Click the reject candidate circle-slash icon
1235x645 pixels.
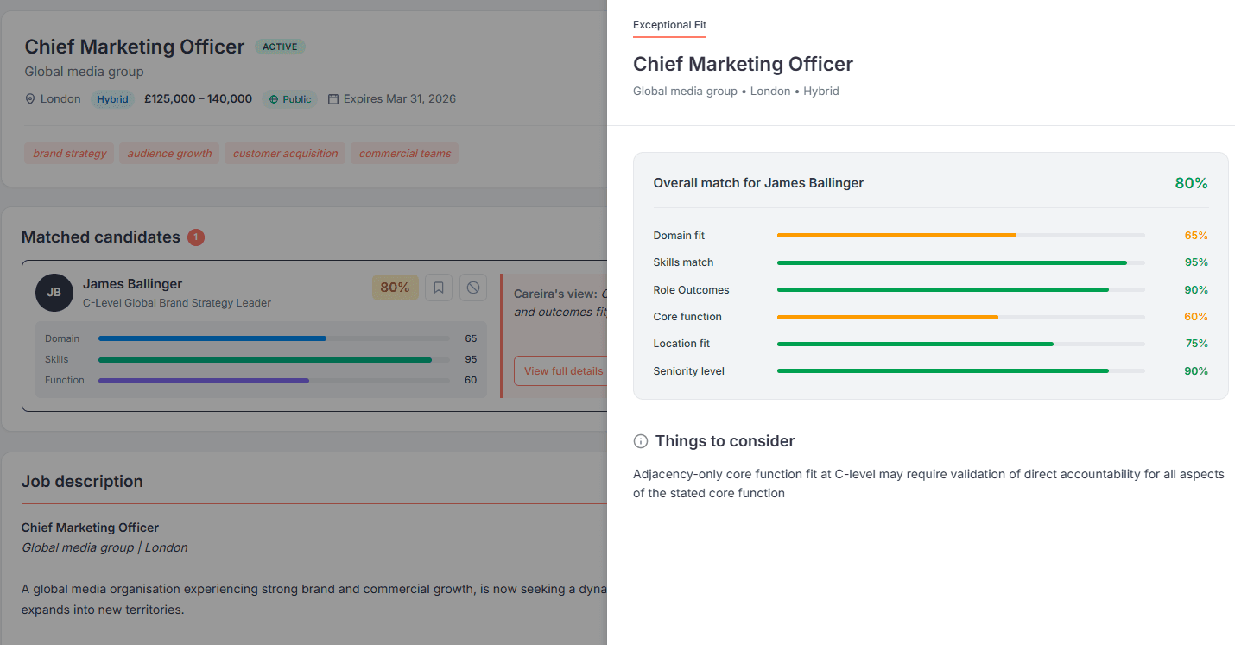(472, 288)
